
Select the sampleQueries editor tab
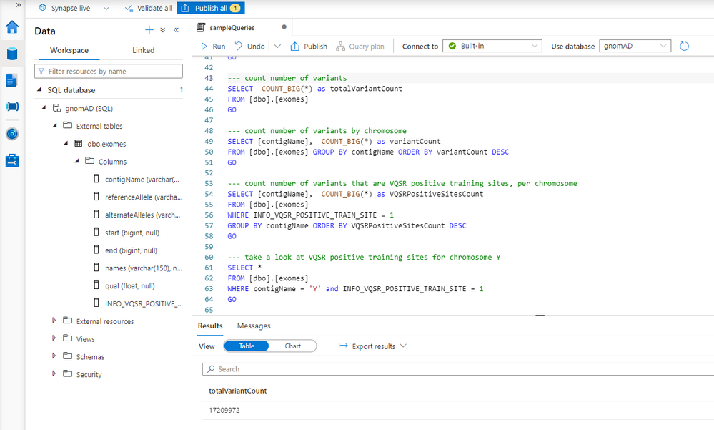[x=232, y=28]
